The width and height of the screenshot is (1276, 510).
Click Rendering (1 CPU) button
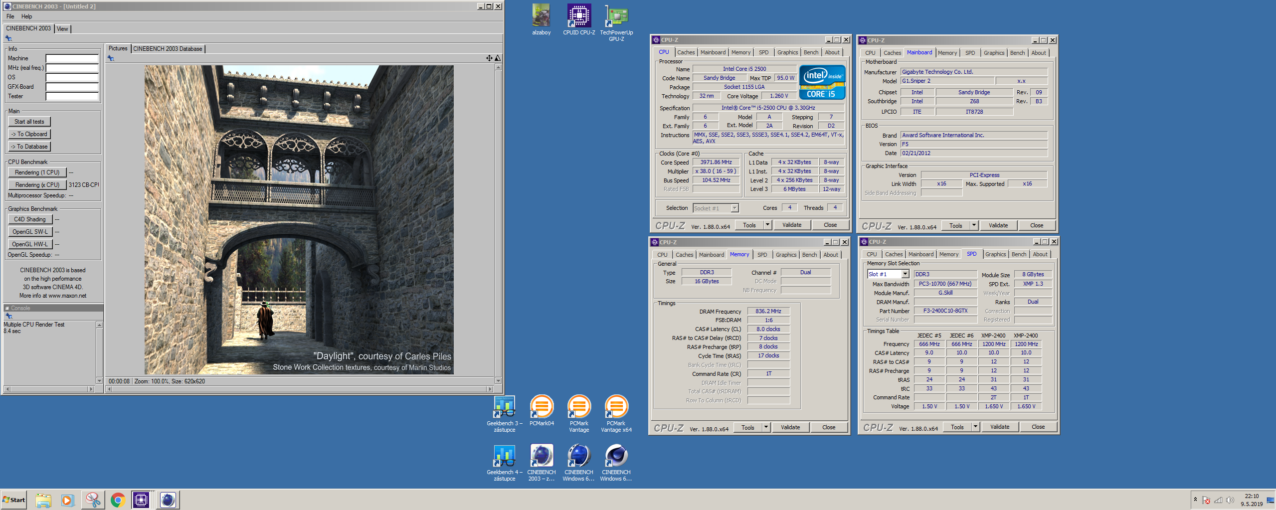click(x=37, y=172)
